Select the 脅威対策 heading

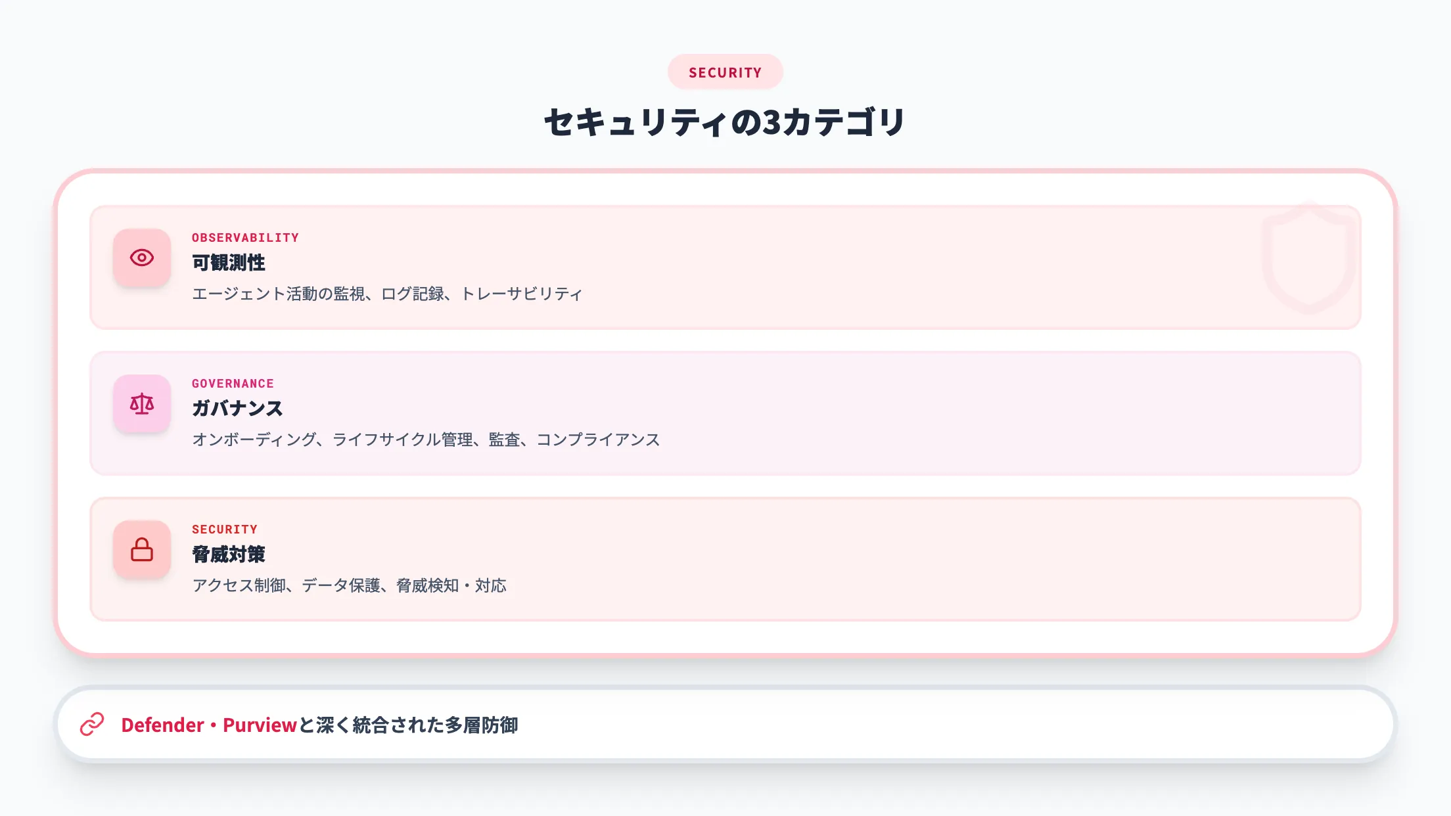coord(229,555)
